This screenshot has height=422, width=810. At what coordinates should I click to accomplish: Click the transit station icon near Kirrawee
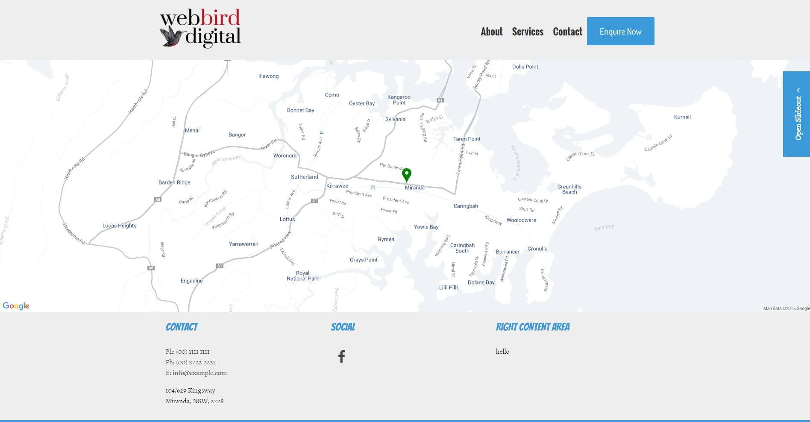[373, 188]
